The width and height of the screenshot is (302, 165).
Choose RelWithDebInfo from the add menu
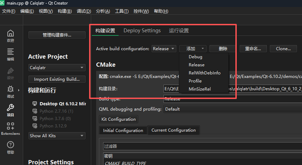coord(204,73)
